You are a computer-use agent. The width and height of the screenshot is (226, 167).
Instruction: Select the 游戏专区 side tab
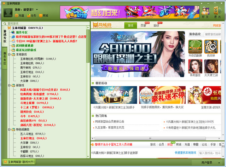pyautogui.click(x=5, y=36)
